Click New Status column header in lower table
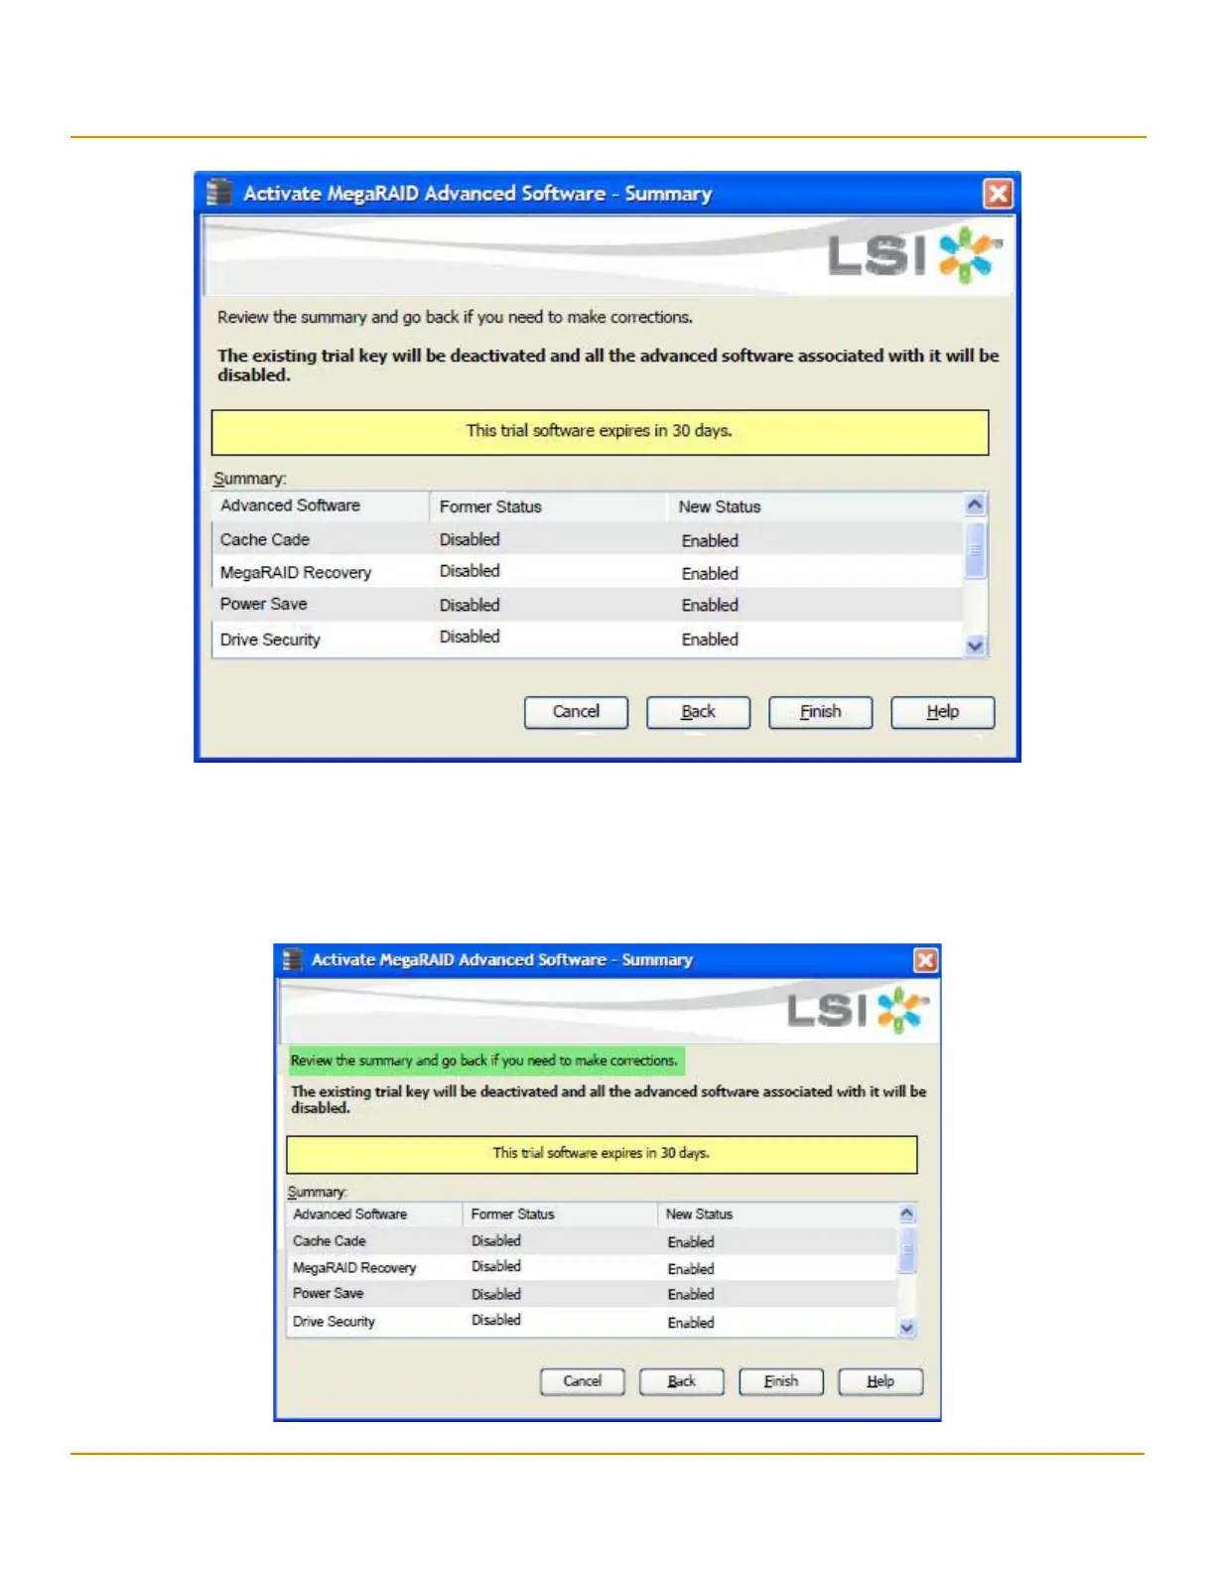The height and width of the screenshot is (1573, 1215). (x=777, y=1215)
